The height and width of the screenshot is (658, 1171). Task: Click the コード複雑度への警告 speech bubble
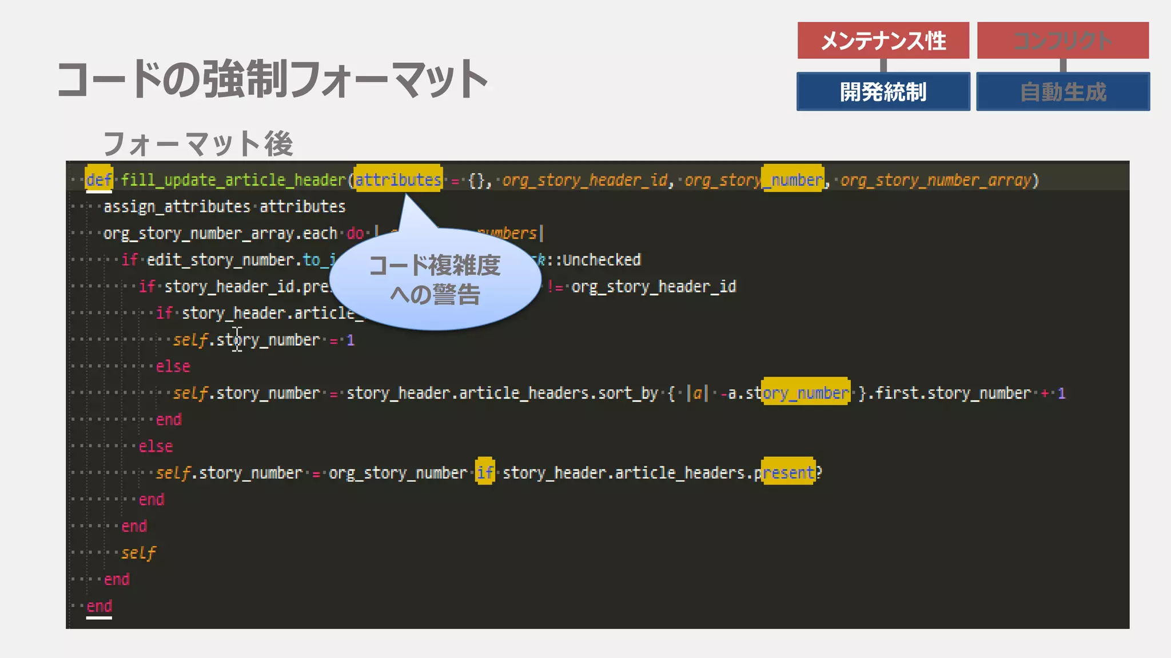point(435,279)
